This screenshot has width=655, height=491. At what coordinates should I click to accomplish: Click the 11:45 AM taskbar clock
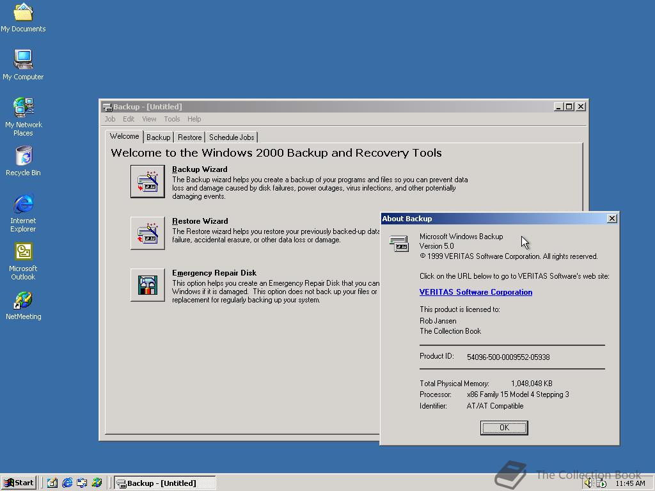630,483
